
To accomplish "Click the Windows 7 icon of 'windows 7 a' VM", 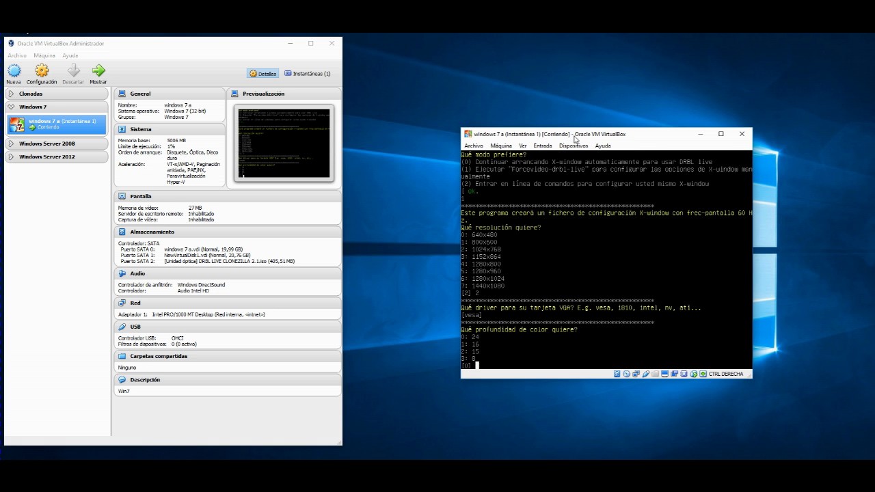I will (x=16, y=124).
